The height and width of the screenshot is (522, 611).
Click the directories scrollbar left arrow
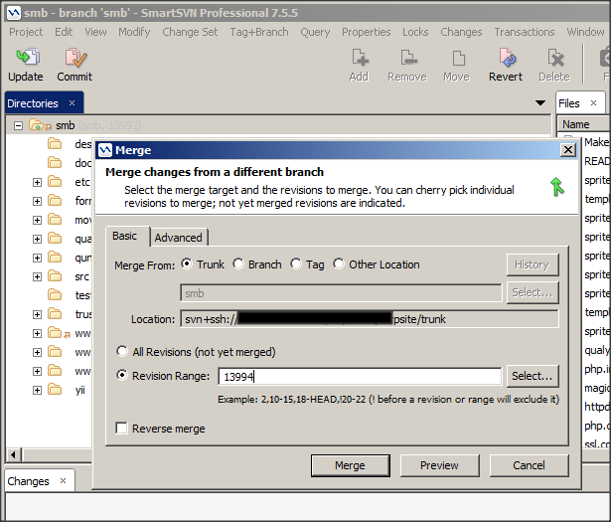coord(13,454)
